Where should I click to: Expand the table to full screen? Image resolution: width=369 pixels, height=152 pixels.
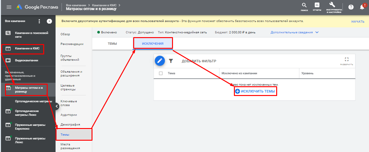pyautogui.click(x=347, y=60)
